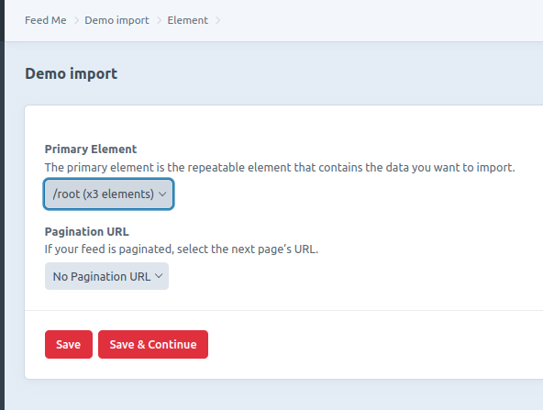This screenshot has height=410, width=543.
Task: Click the primary element instruction text
Action: (280, 167)
